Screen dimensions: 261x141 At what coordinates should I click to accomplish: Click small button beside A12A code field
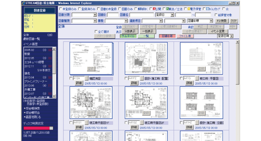87,78
